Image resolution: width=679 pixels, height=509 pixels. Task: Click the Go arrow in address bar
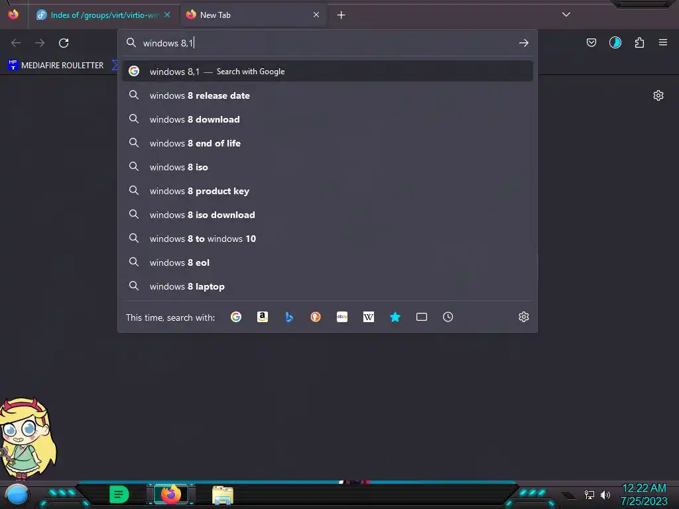(x=524, y=43)
